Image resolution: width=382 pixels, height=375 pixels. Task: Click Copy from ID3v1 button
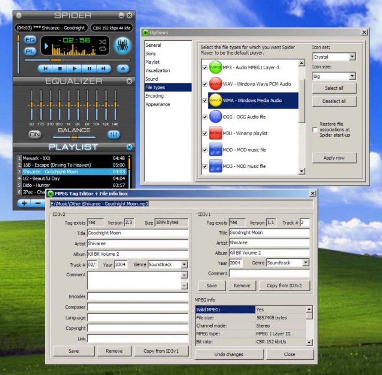click(x=161, y=351)
